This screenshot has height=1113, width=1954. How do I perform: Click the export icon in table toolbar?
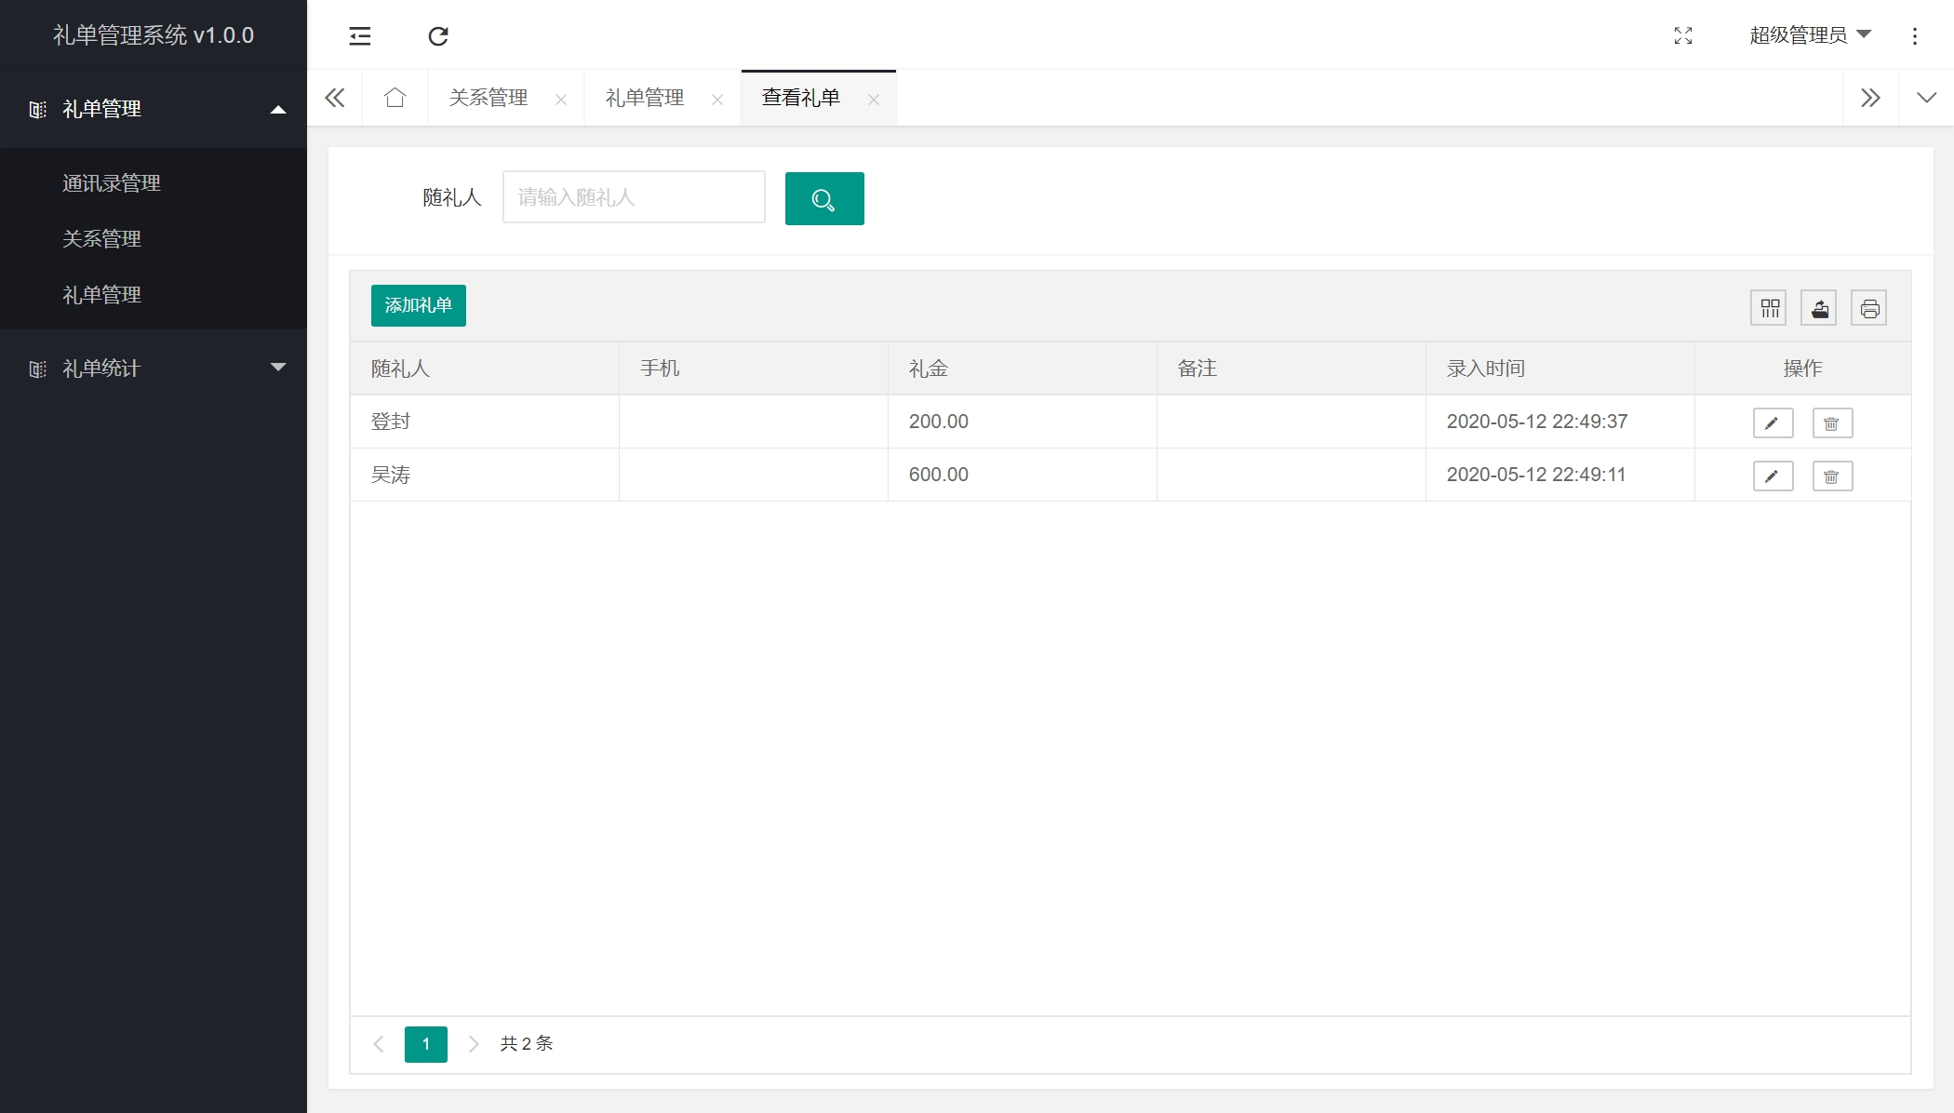tap(1819, 308)
